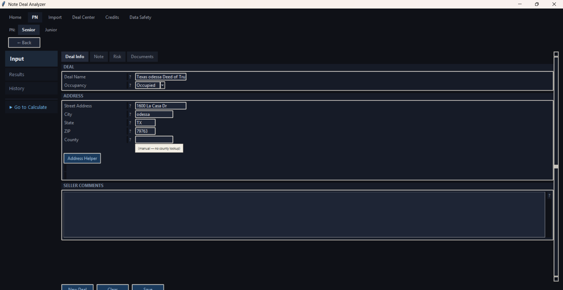
Task: Click the Back button
Action: [x=24, y=43]
